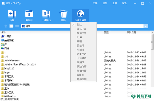This screenshot has width=154, height=102.
Task: Click the vertical scrollbar thumb
Action: pos(152,42)
